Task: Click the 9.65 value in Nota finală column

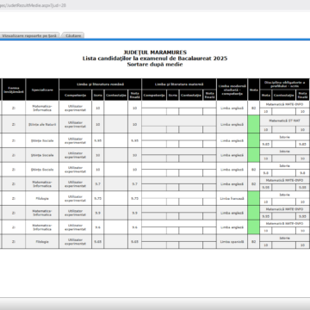Action: pyautogui.click(x=134, y=242)
